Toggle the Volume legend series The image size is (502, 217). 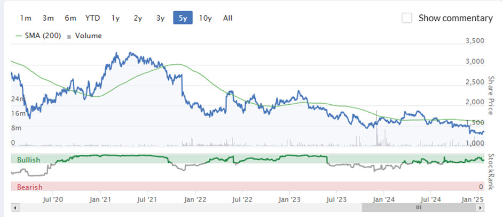tap(85, 36)
